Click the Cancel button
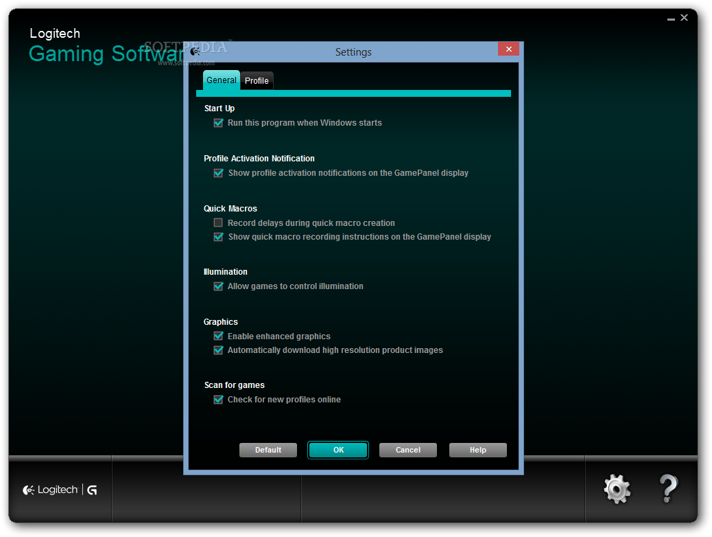This screenshot has width=712, height=537. pyautogui.click(x=407, y=450)
